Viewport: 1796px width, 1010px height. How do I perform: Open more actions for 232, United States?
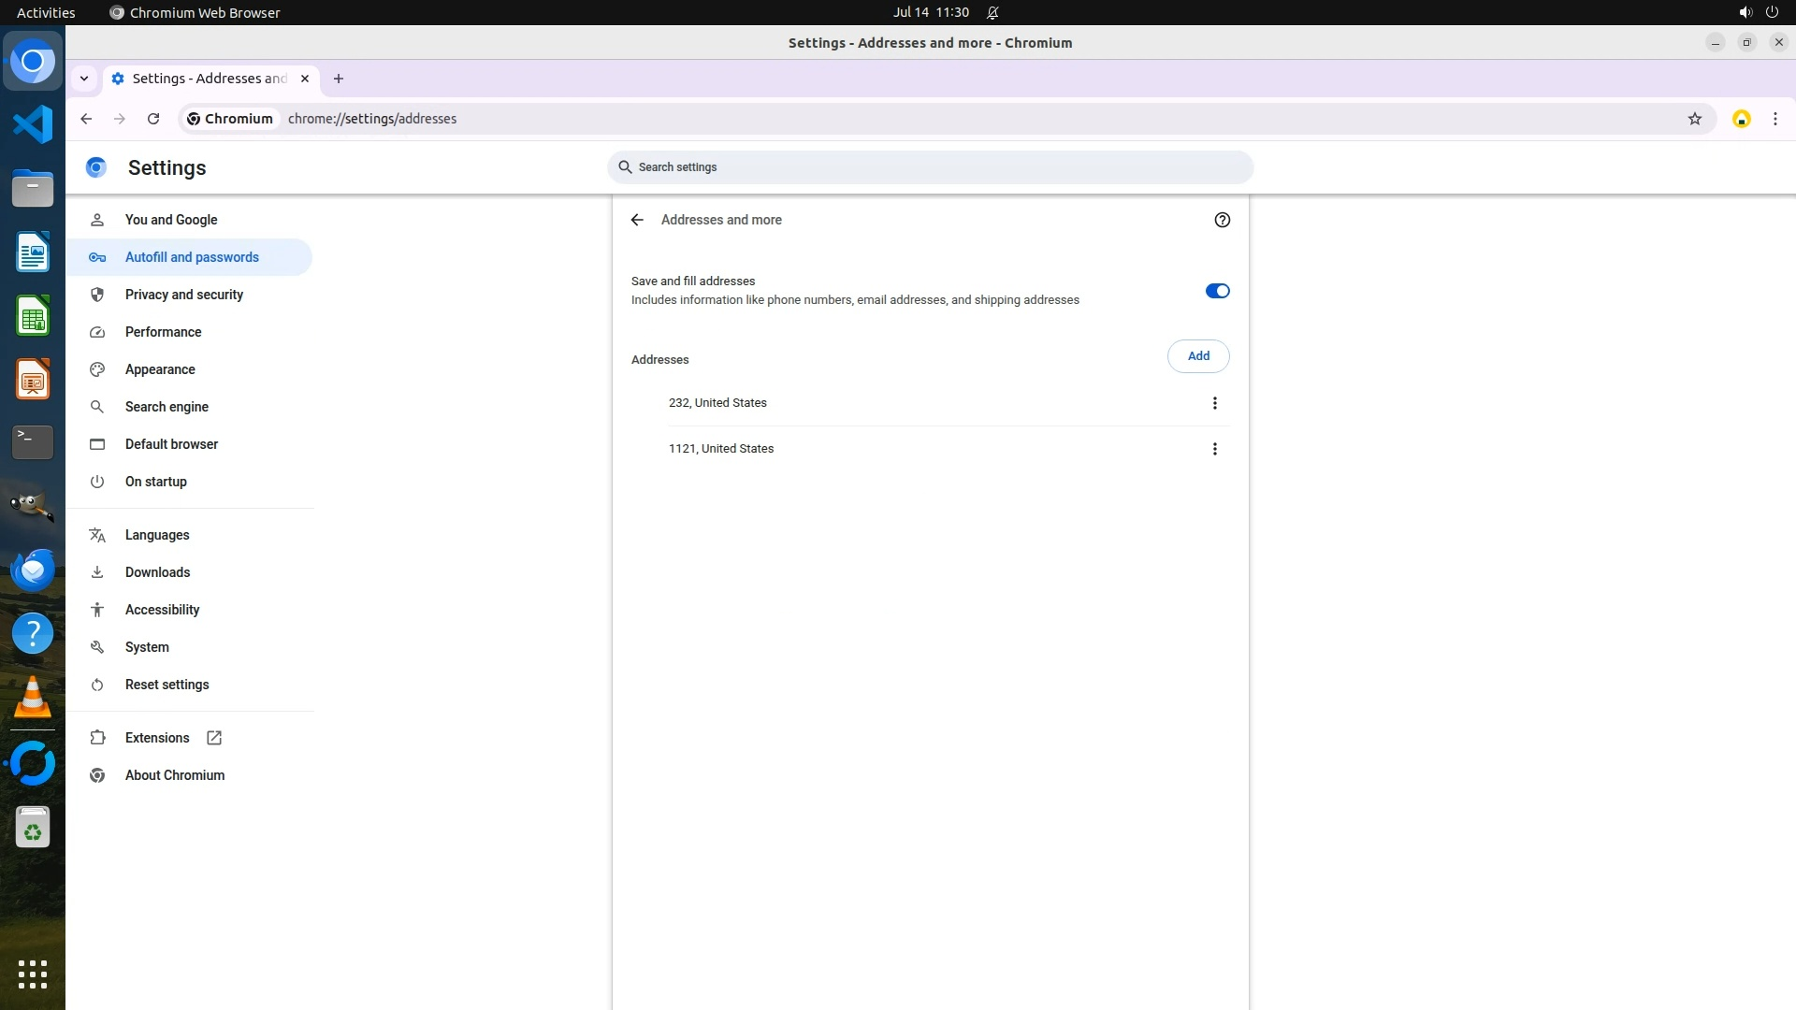point(1214,403)
